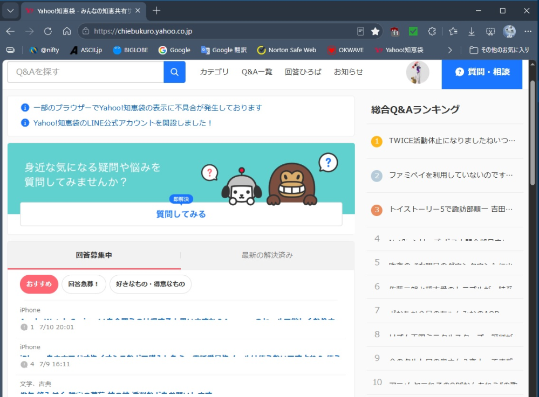
Task: Open the Google 翻訳 bookmark
Action: tap(224, 50)
